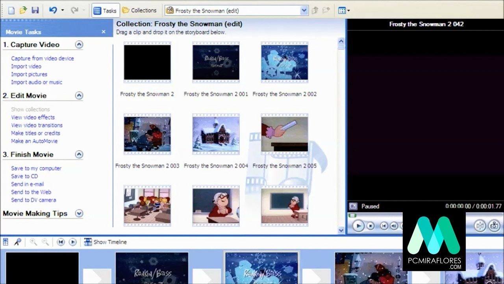This screenshot has width=504, height=284.
Task: Click the preview monitor seek bar
Action: [x=375, y=215]
